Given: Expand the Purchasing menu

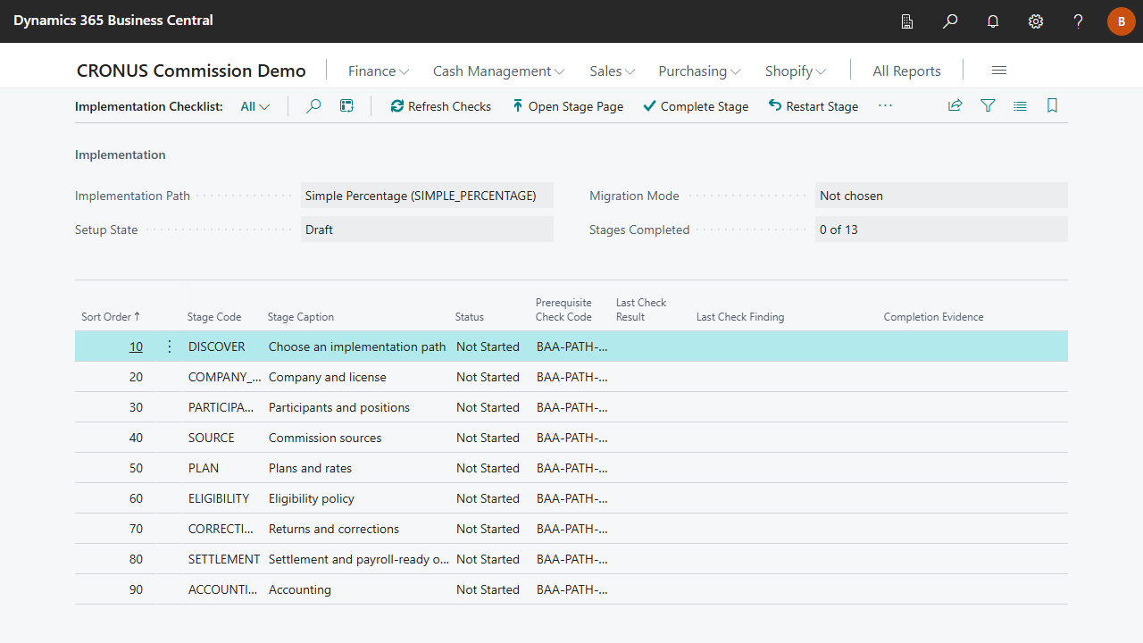Looking at the screenshot, I should pos(699,71).
